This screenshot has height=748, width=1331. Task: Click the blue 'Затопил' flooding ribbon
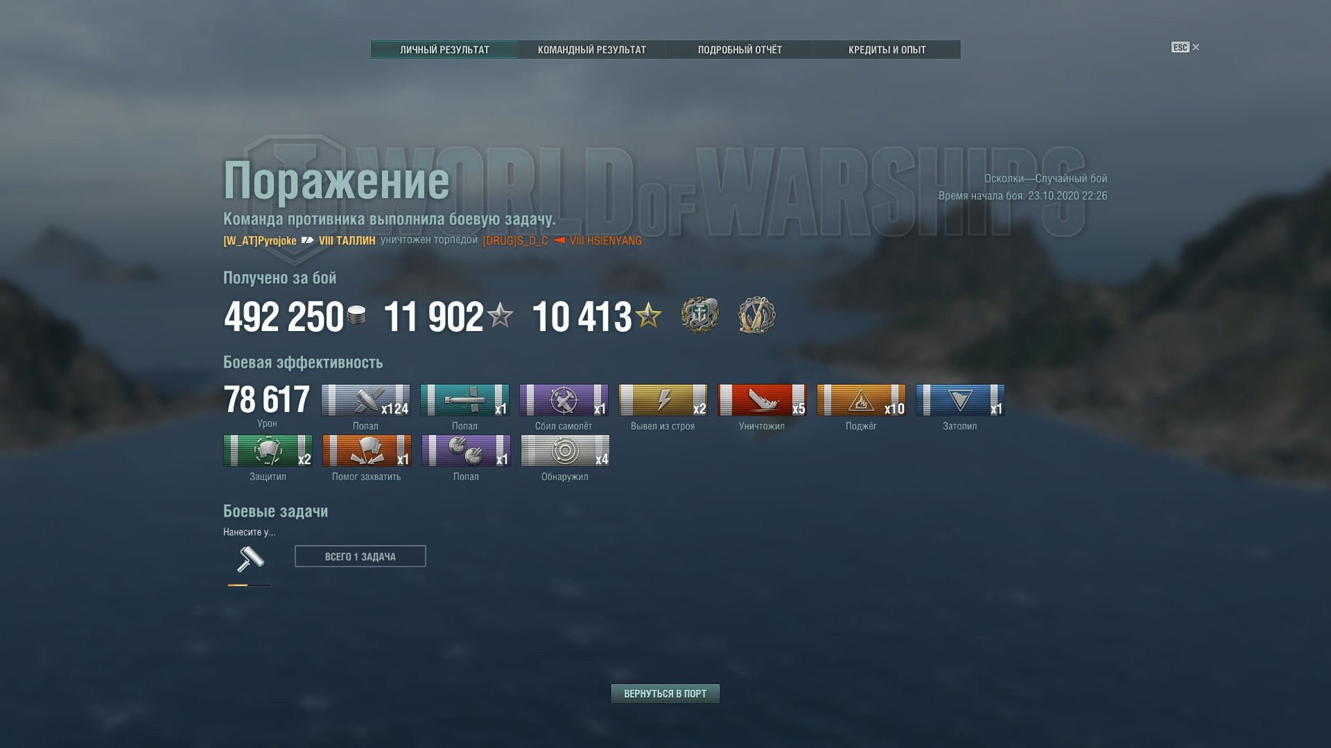click(960, 400)
